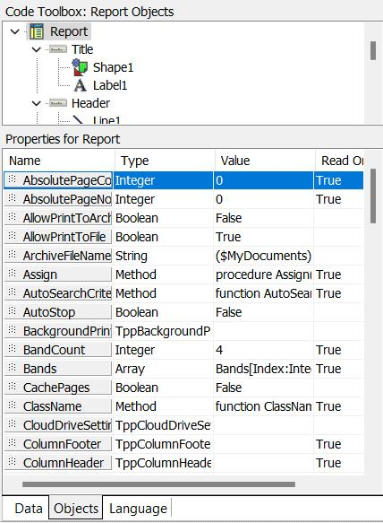This screenshot has height=523, width=383.
Task: Click the grip icon beside AllowPrintToFile property
Action: [x=12, y=236]
